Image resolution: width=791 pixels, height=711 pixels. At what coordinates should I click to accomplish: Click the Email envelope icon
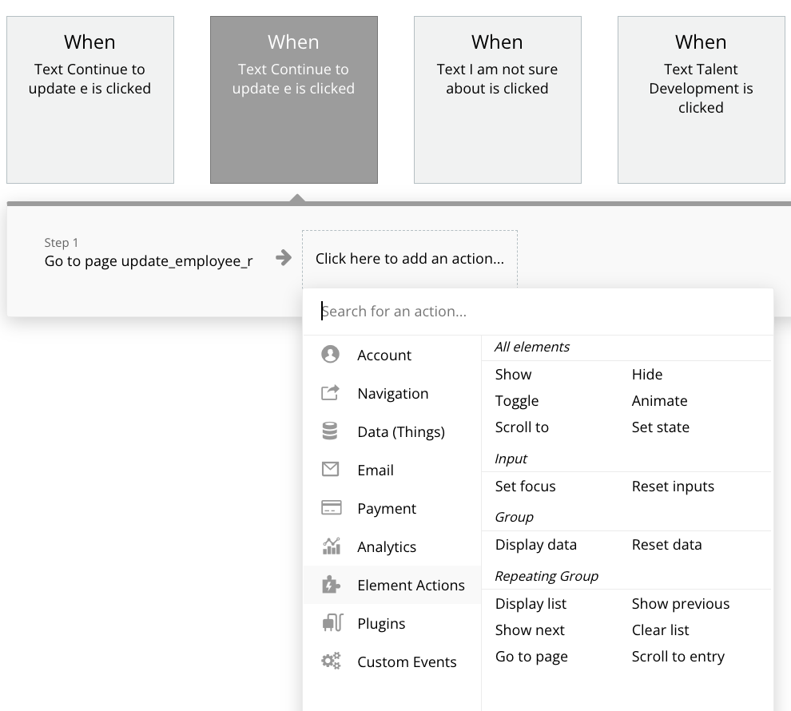[x=330, y=470]
